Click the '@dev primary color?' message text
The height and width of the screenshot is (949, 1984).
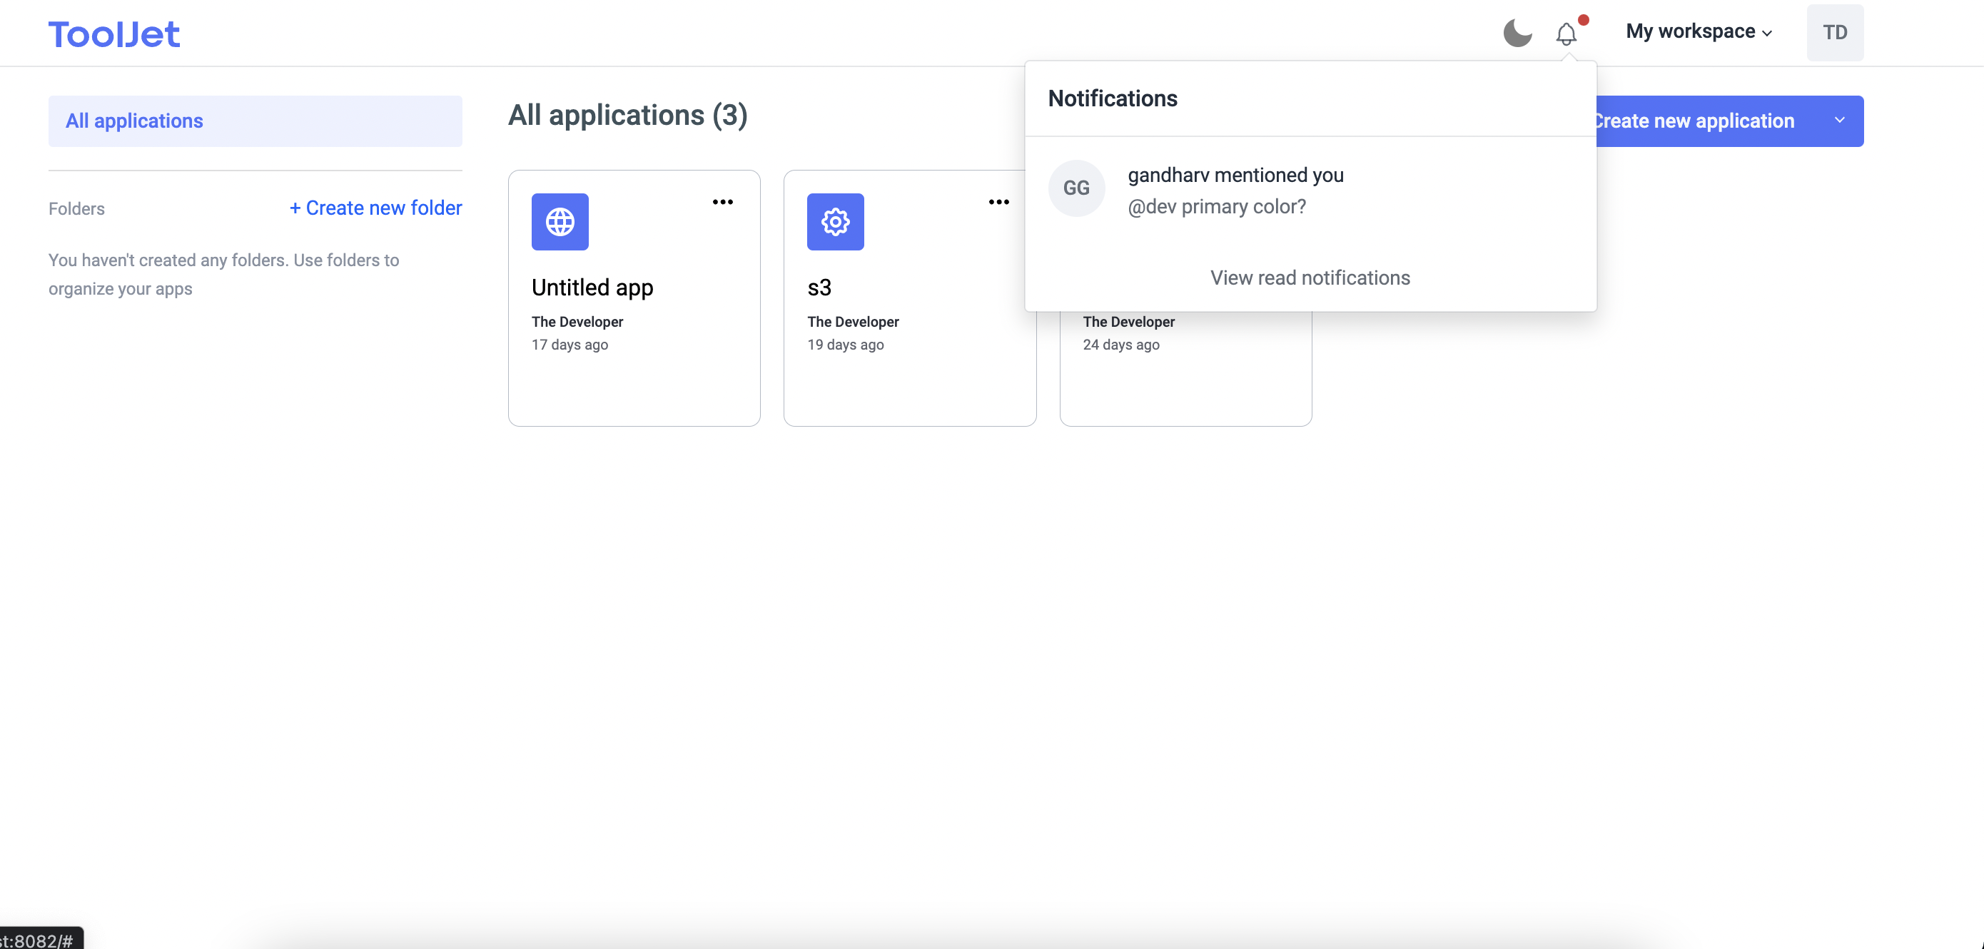tap(1217, 206)
